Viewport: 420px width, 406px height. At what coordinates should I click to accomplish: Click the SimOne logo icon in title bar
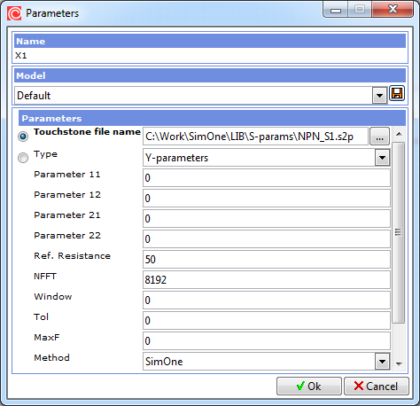(14, 13)
